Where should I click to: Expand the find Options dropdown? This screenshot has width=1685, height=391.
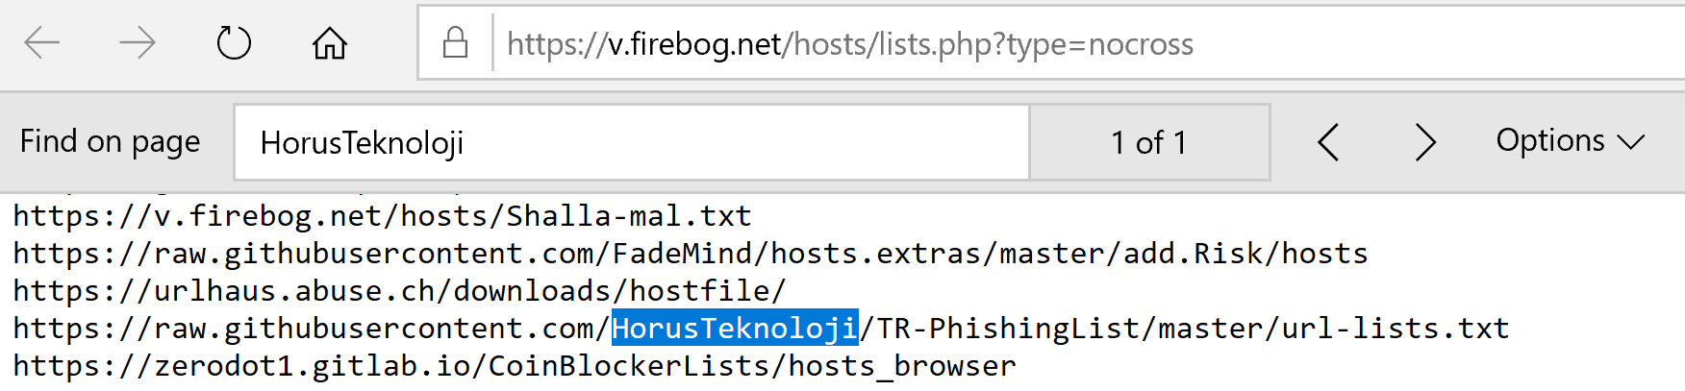[1570, 141]
